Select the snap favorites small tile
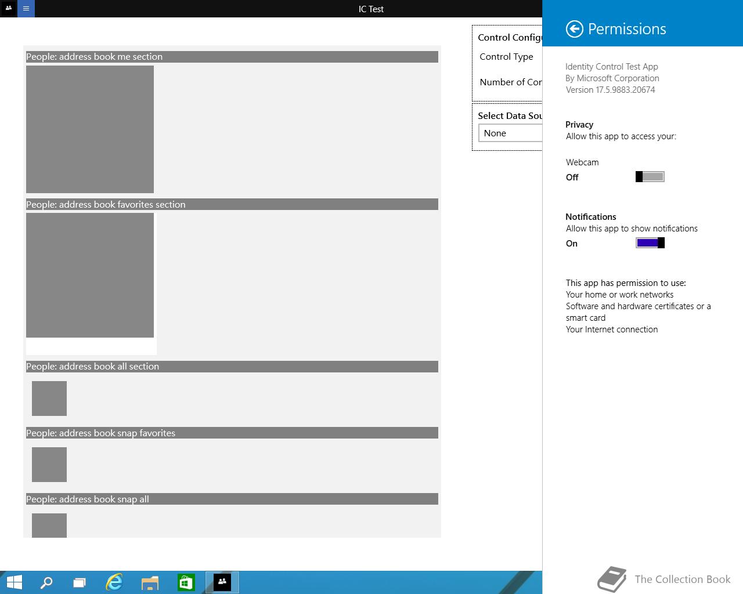The width and height of the screenshot is (743, 594). click(49, 465)
